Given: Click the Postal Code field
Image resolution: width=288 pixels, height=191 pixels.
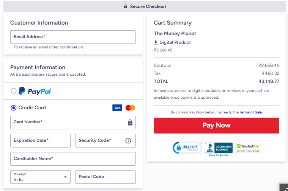Looking at the screenshot, I should 105,177.
